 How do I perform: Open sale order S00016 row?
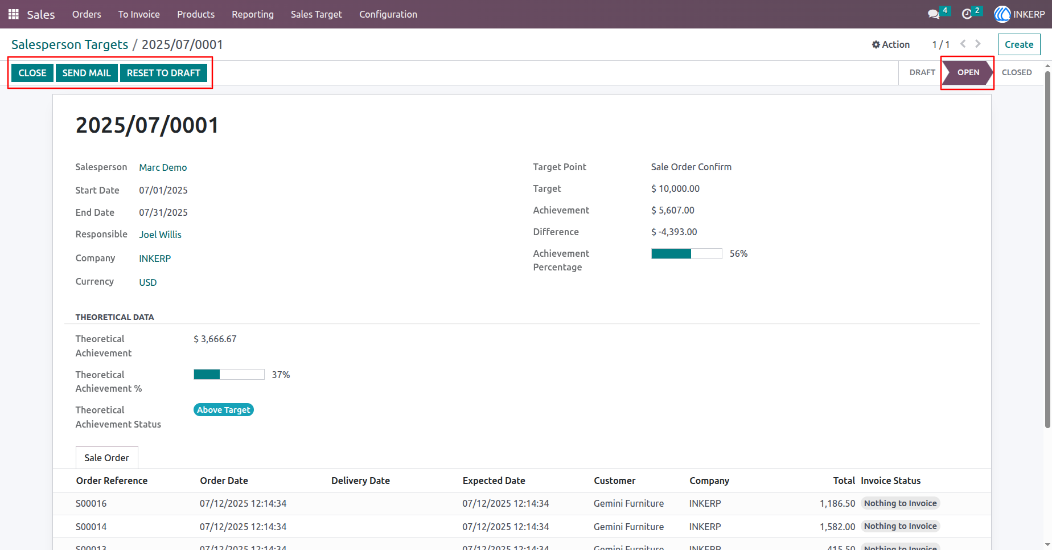click(522, 503)
